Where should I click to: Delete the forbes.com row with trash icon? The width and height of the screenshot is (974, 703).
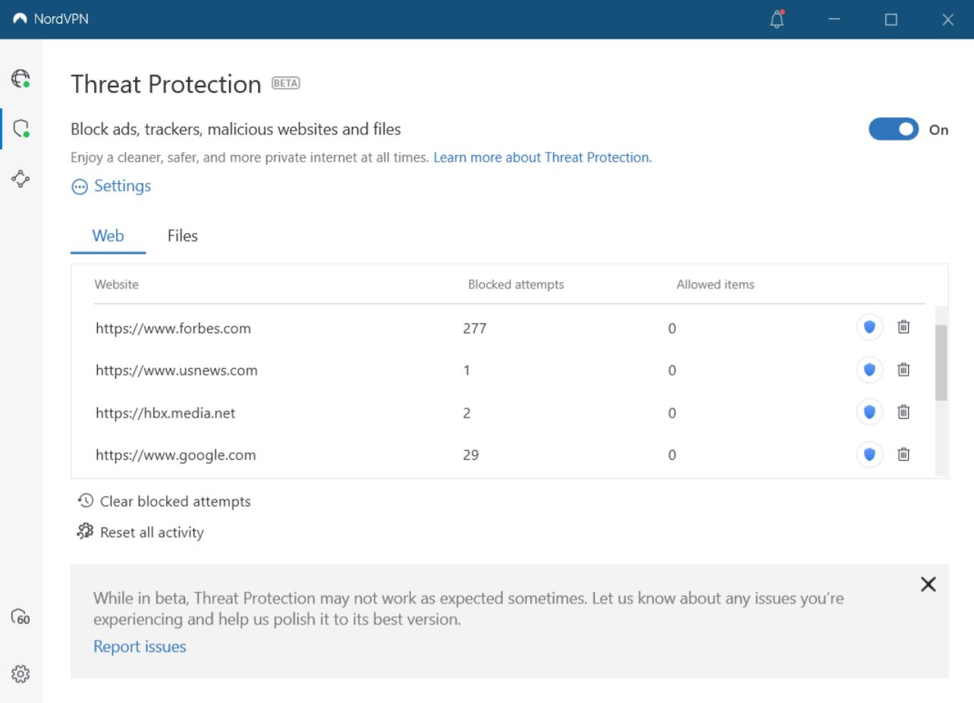903,327
